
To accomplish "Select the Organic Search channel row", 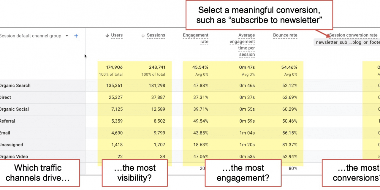I will (x=15, y=85).
